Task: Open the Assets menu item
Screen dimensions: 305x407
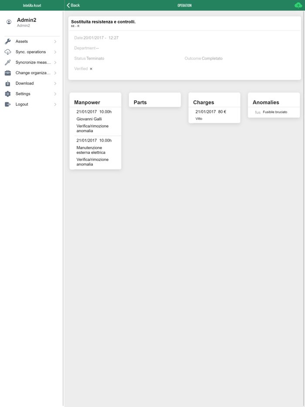Action: tap(30, 41)
